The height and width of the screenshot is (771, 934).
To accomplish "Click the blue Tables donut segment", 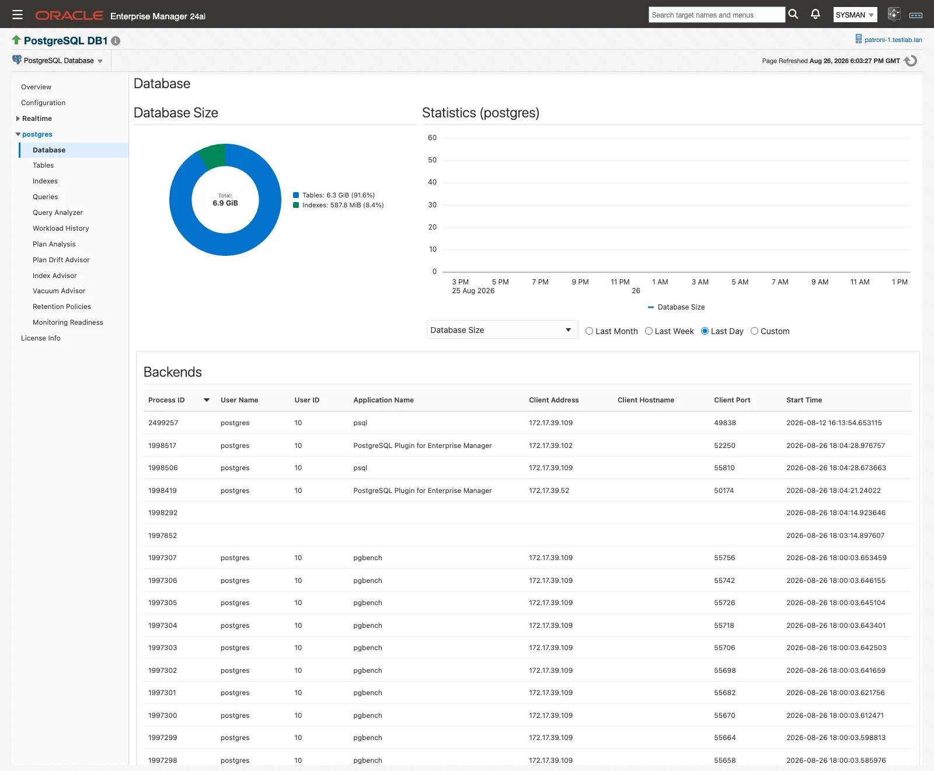I will [225, 245].
